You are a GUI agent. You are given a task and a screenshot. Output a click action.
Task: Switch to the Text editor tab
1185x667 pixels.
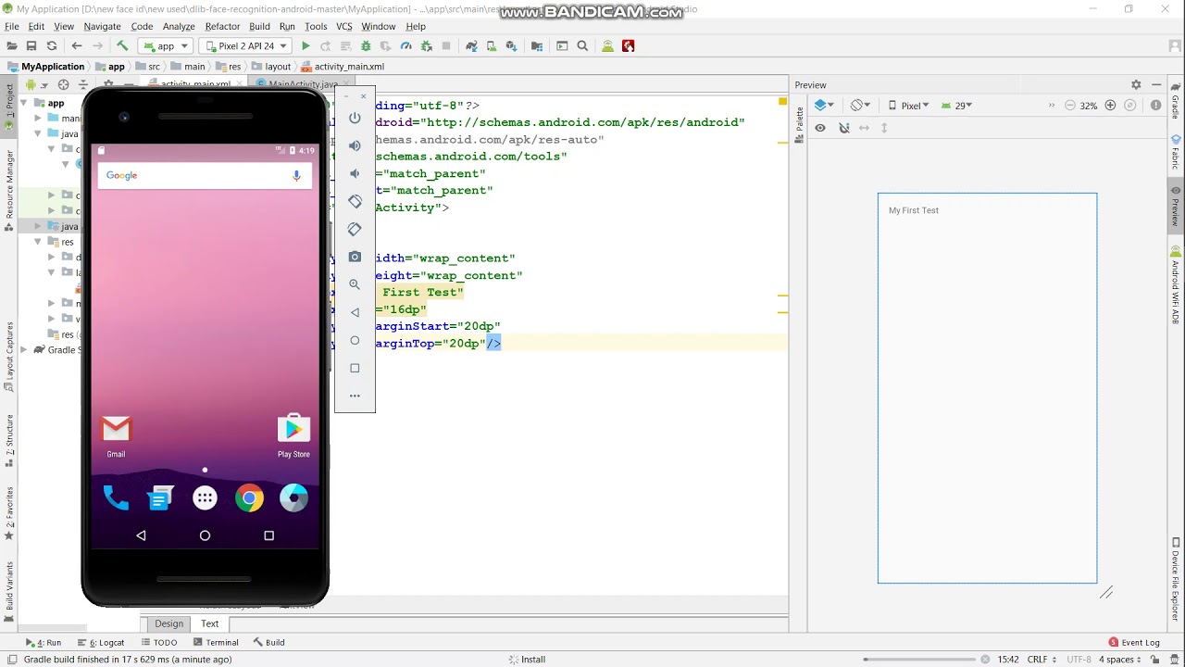[210, 623]
